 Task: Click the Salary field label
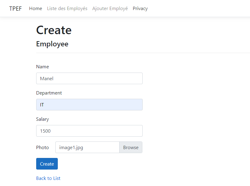[x=42, y=119]
